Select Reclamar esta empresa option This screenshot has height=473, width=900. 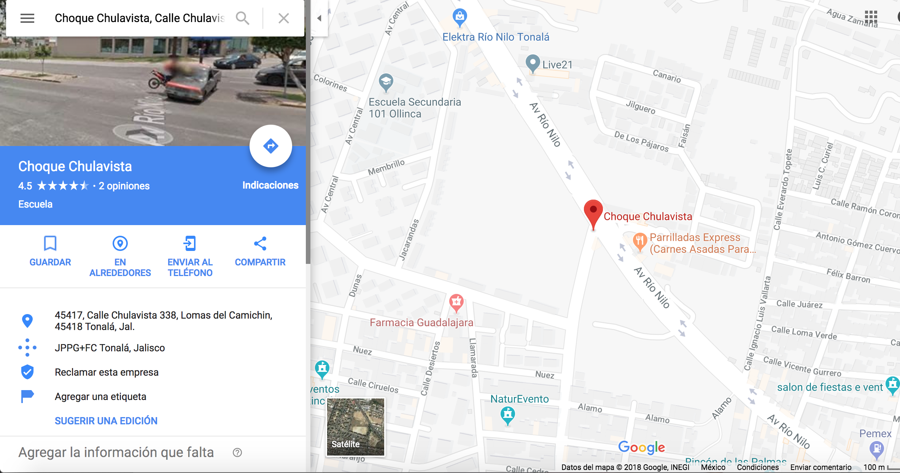coord(107,372)
